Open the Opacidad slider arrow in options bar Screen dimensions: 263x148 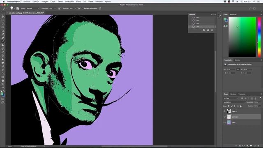pos(55,8)
